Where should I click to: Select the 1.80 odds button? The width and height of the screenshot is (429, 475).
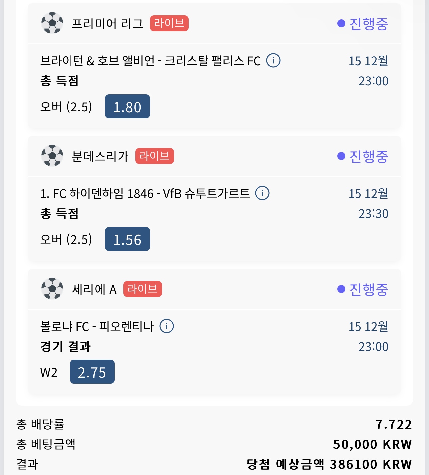tap(127, 107)
